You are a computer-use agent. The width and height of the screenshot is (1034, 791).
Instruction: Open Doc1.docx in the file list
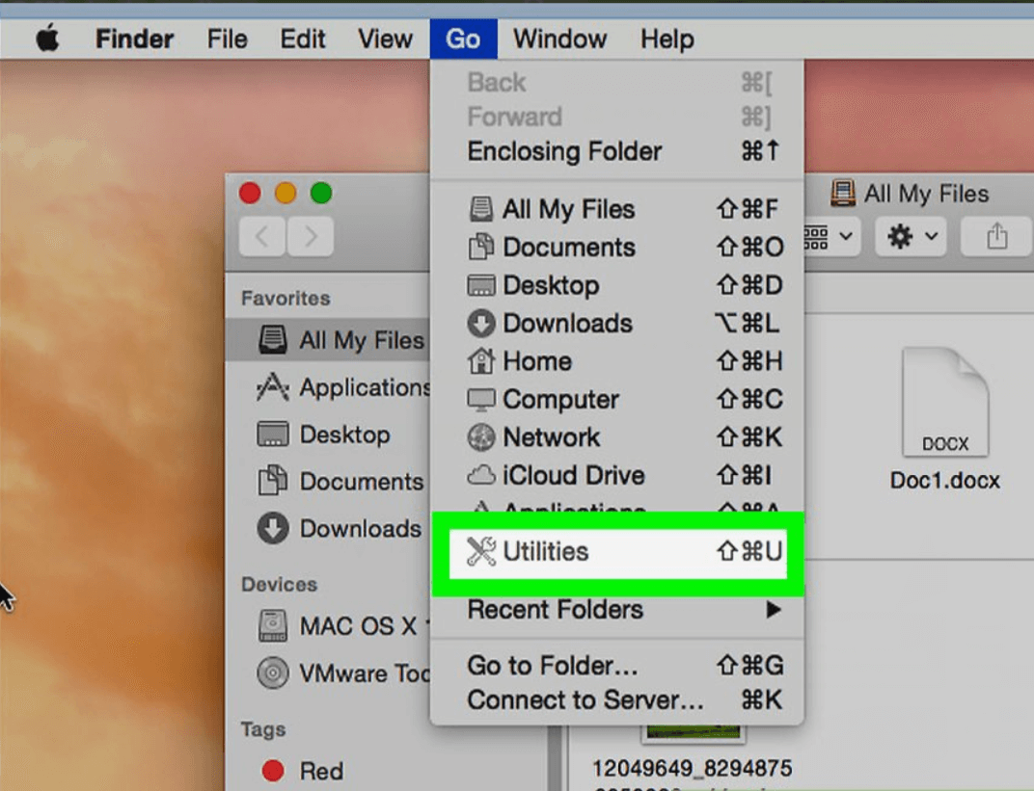945,424
